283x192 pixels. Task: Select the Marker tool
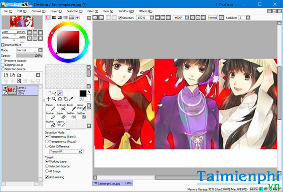point(51,115)
